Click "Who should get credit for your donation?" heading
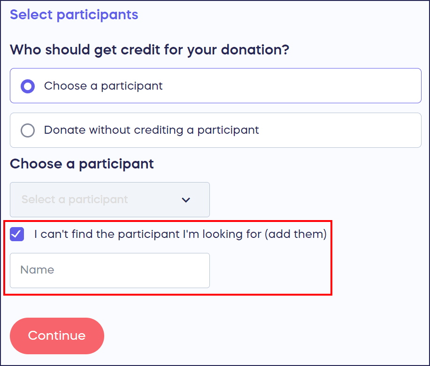Image resolution: width=430 pixels, height=366 pixels. 149,50
